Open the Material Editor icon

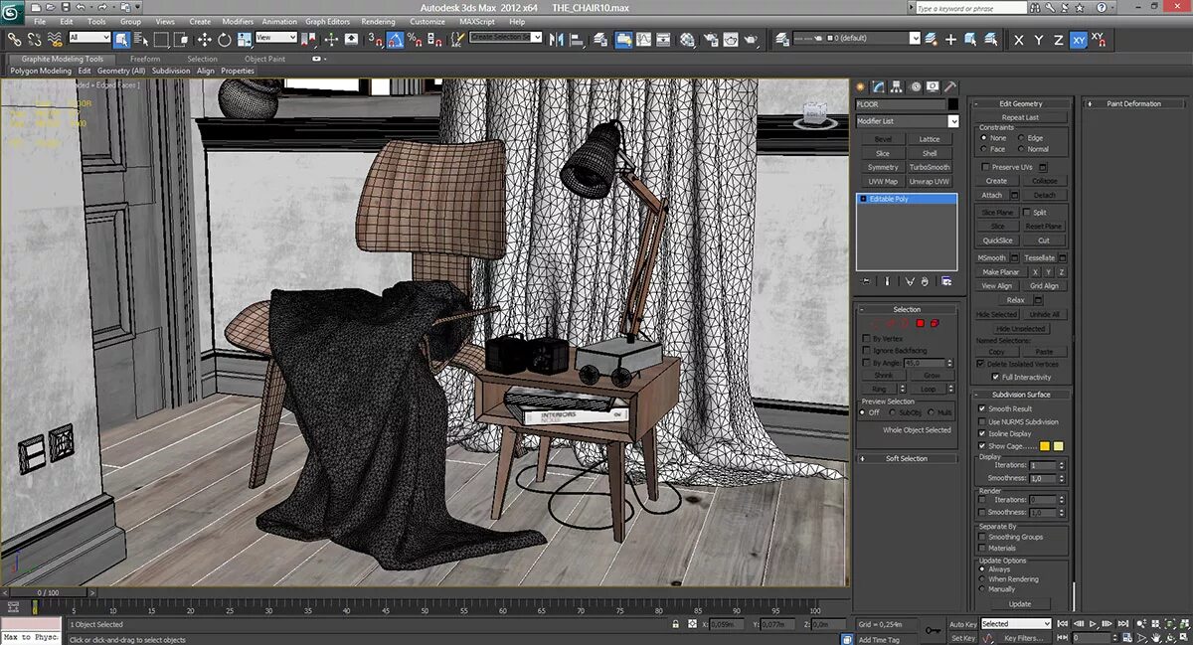pyautogui.click(x=686, y=40)
